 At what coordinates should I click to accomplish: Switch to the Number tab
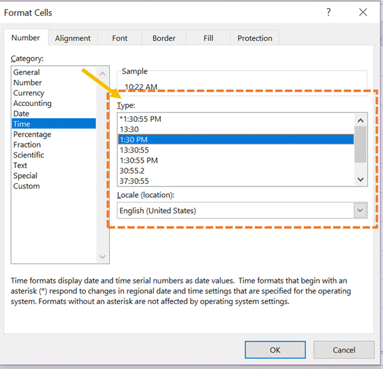(x=26, y=38)
